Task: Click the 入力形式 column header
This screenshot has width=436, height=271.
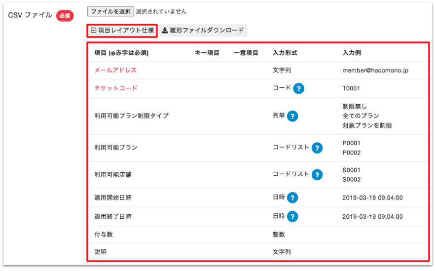Action: tap(285, 53)
